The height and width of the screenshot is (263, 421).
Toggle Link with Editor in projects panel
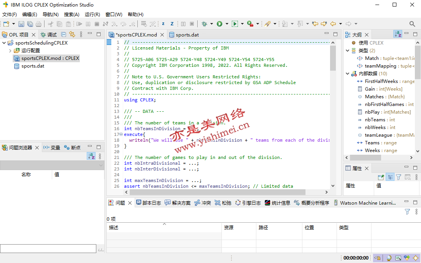[72, 35]
